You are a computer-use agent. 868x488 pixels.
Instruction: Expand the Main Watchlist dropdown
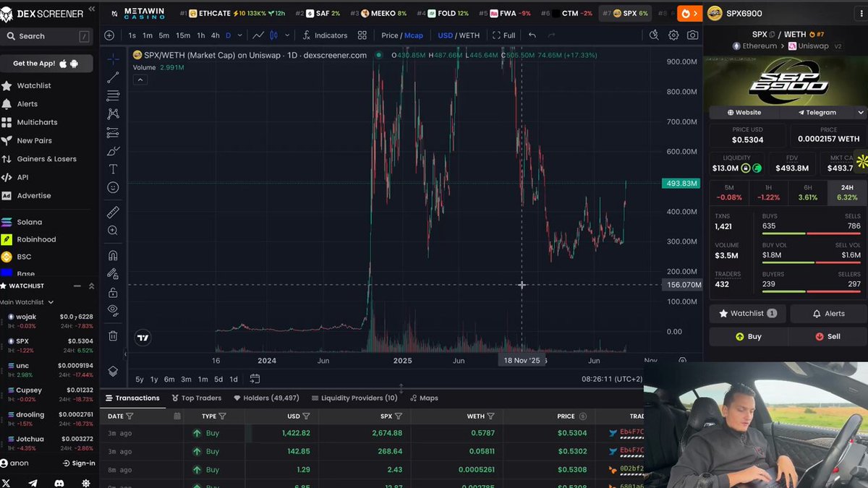coord(49,302)
